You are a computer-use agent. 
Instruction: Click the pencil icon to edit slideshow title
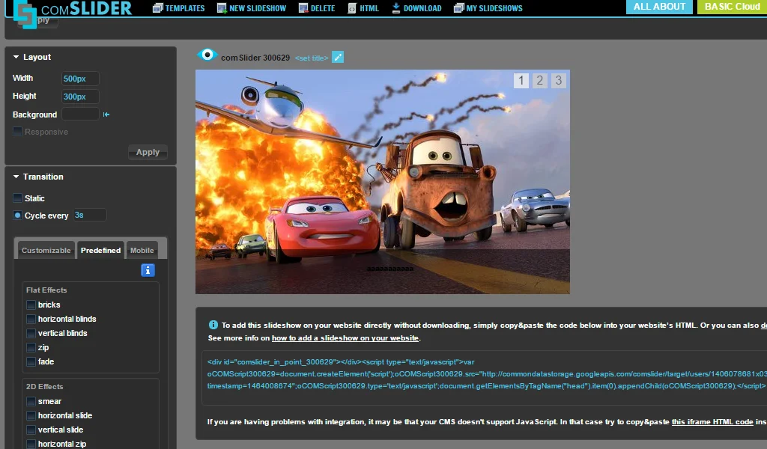pos(337,56)
